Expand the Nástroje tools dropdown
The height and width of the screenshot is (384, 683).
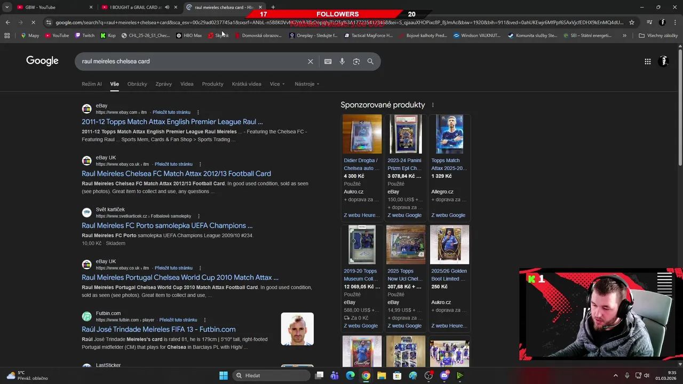[x=307, y=84]
